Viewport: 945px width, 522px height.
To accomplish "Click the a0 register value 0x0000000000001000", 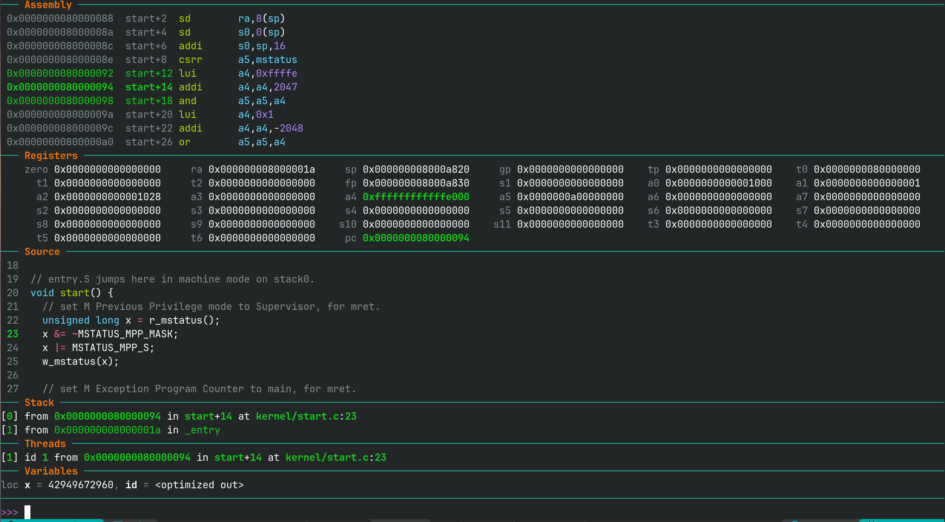I will (x=719, y=183).
